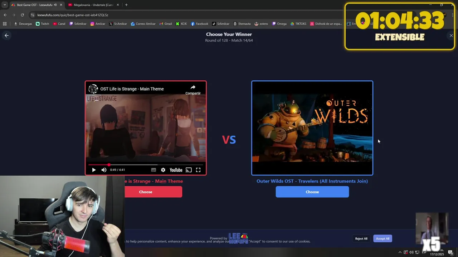Open the tray screen recording icon
This screenshot has width=458, height=257.
pos(406,252)
